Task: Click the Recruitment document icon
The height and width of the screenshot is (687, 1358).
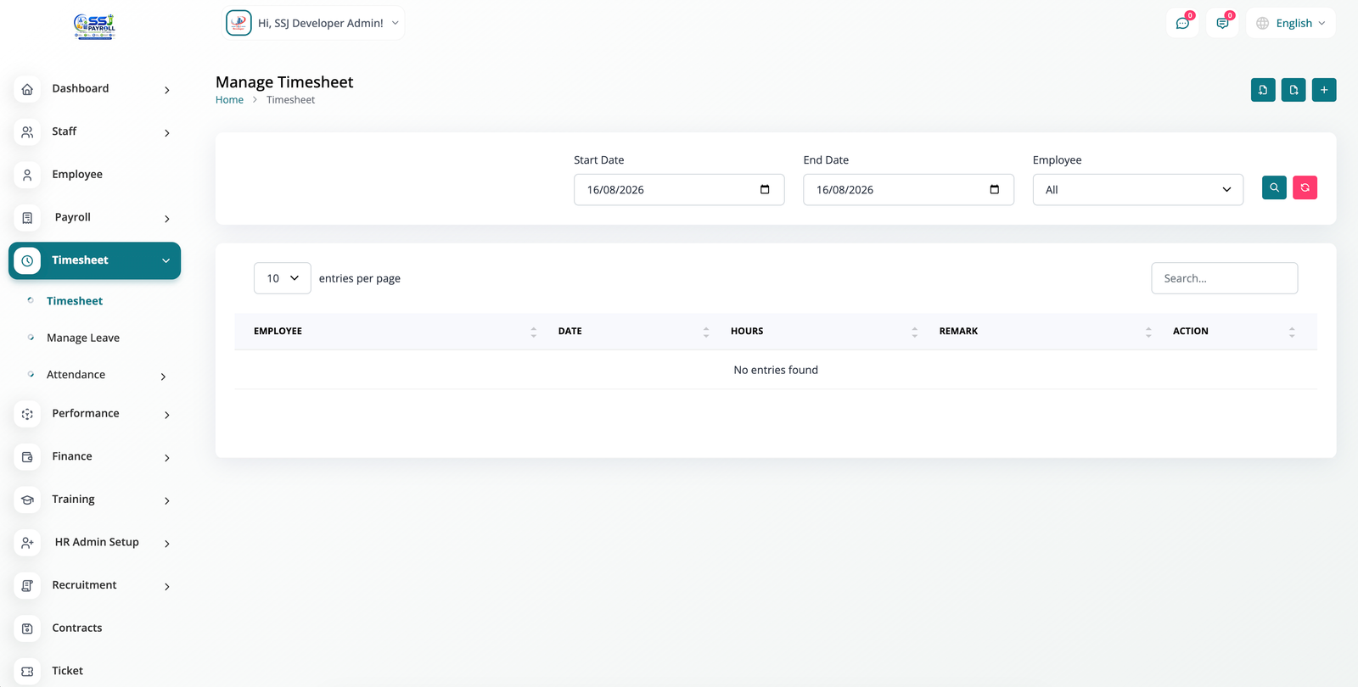Action: tap(27, 585)
